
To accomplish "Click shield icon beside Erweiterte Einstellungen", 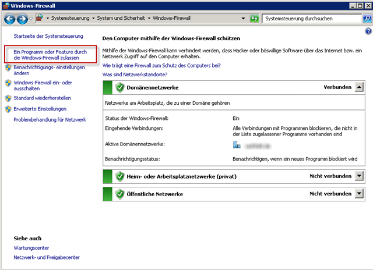I will pyautogui.click(x=8, y=109).
